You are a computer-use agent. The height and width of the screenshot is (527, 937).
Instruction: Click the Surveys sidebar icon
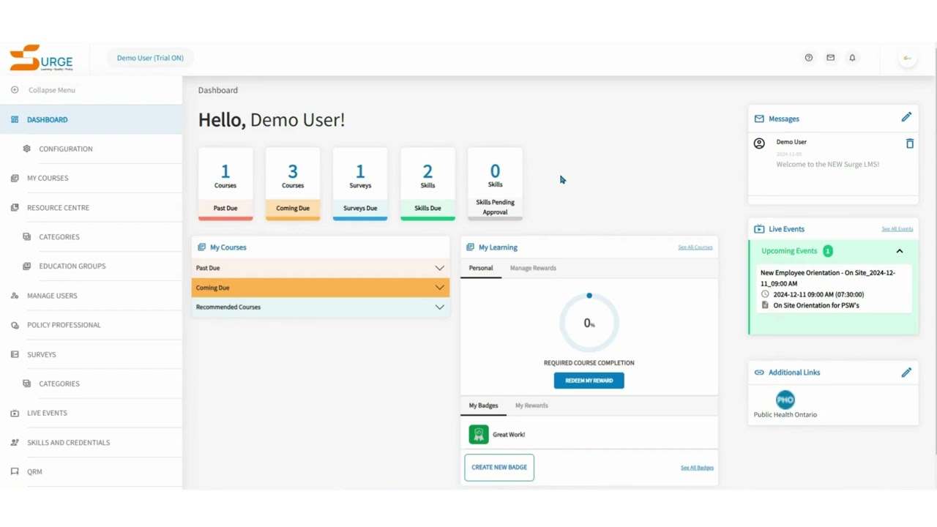15,354
